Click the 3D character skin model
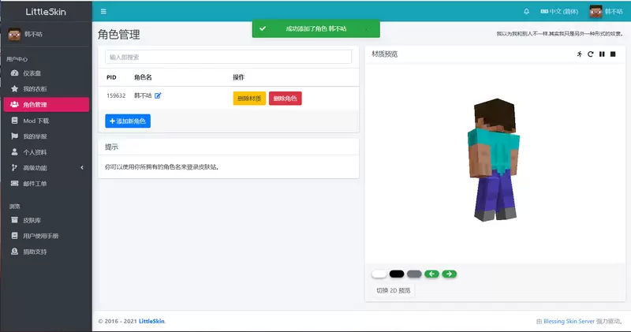 (495, 160)
